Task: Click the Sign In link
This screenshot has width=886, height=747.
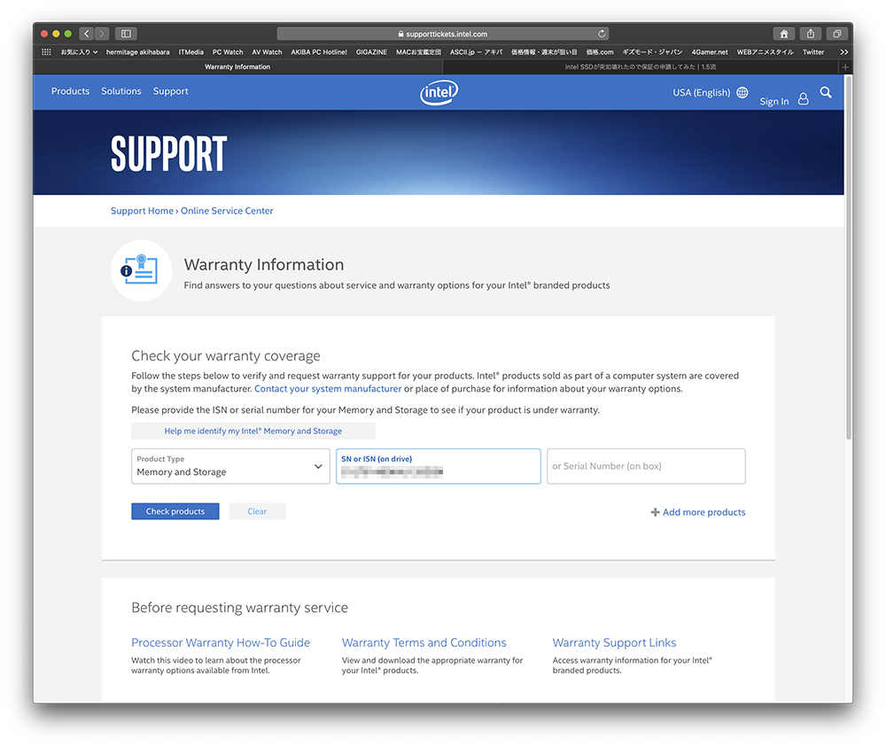Action: point(774,101)
